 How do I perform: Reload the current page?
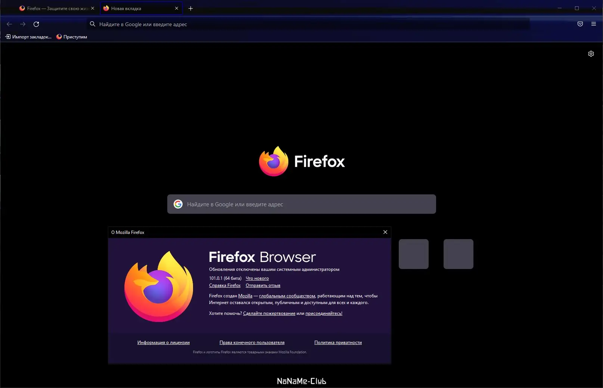(x=36, y=24)
